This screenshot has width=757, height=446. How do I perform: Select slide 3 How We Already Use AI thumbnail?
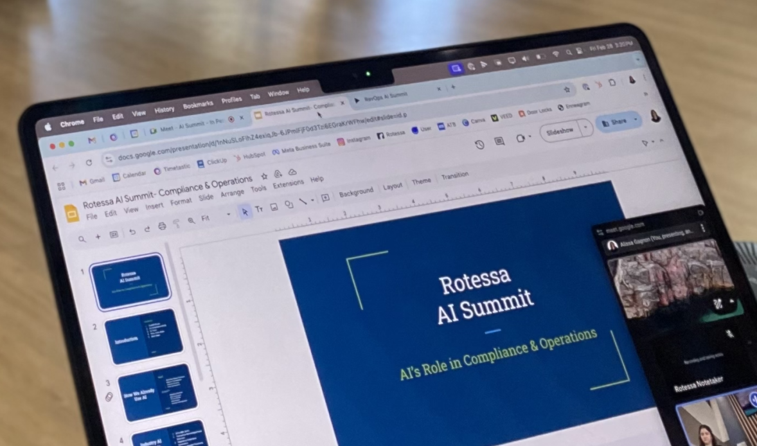pos(157,393)
